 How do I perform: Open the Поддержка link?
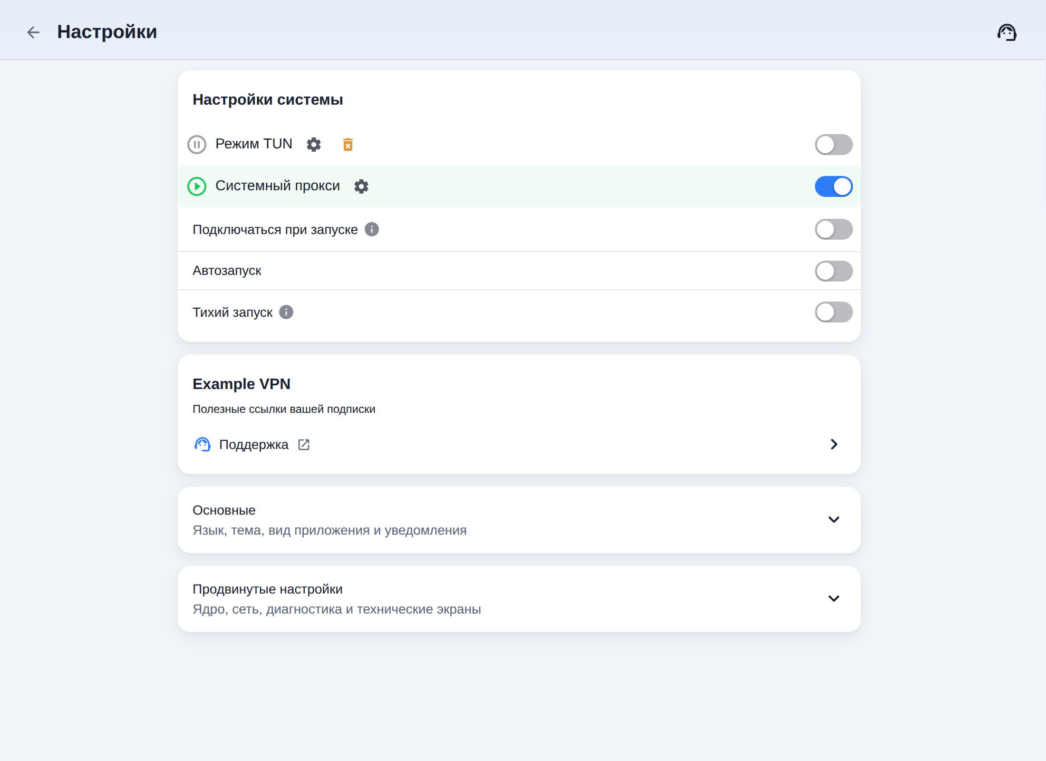254,445
